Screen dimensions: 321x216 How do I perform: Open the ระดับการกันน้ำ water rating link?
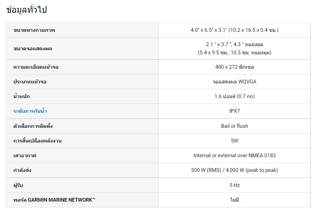[30, 111]
